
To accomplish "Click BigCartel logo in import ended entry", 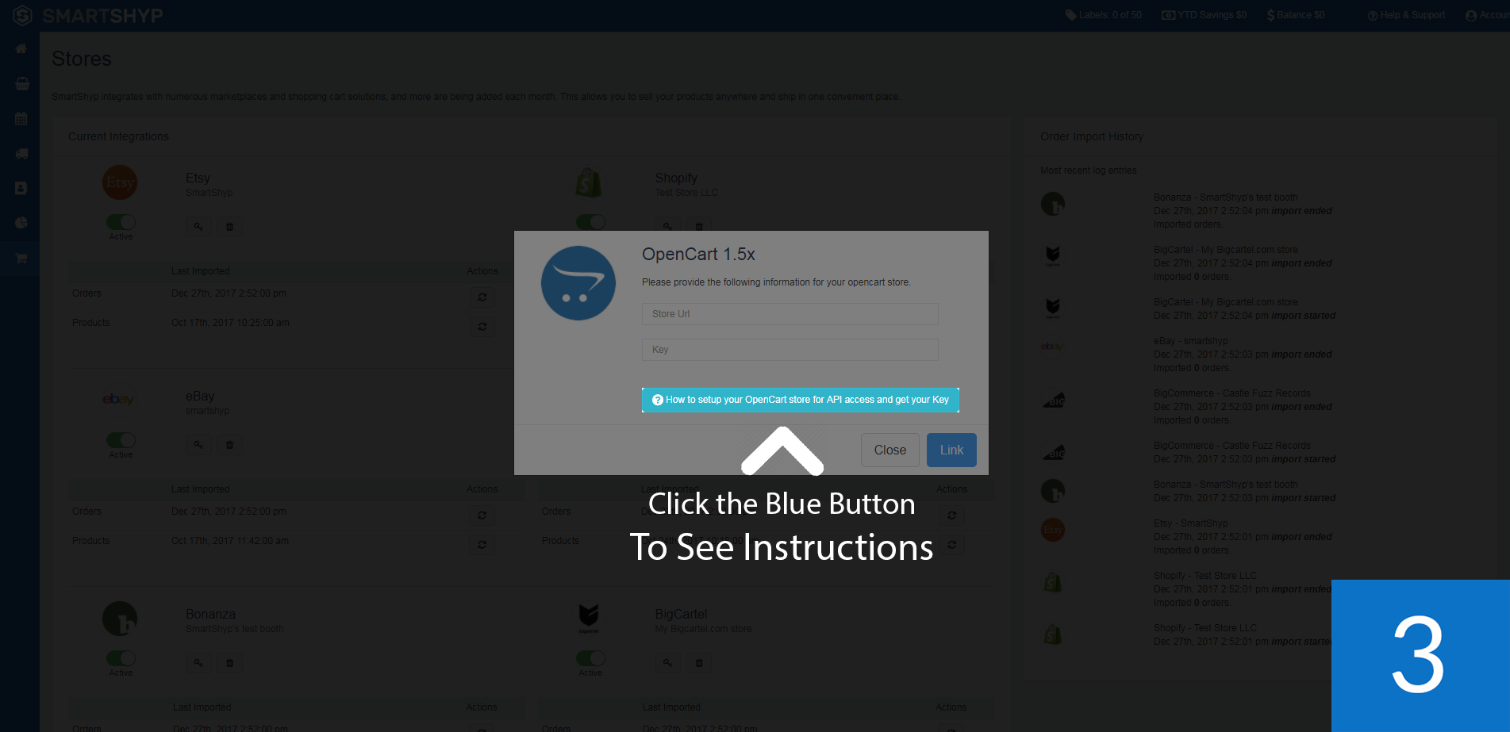I will coord(1053,255).
